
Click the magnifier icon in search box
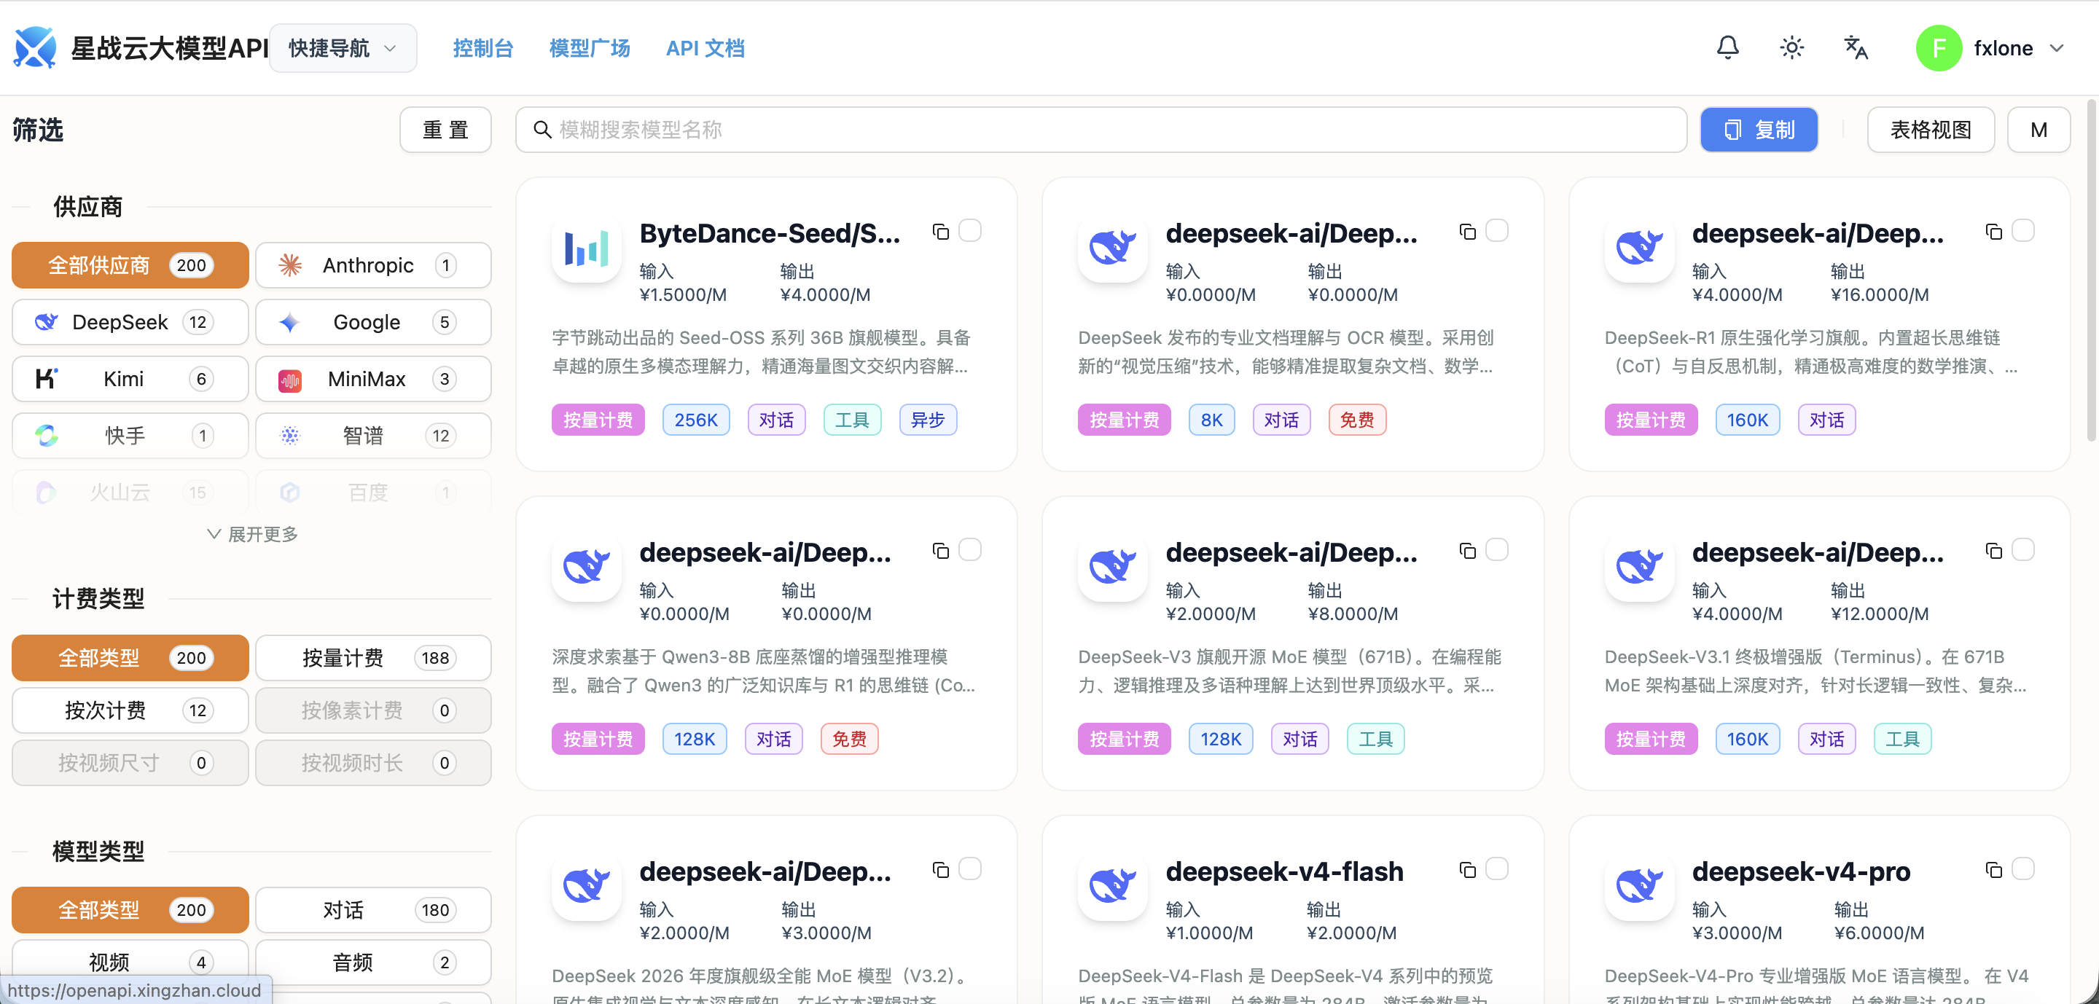(542, 130)
